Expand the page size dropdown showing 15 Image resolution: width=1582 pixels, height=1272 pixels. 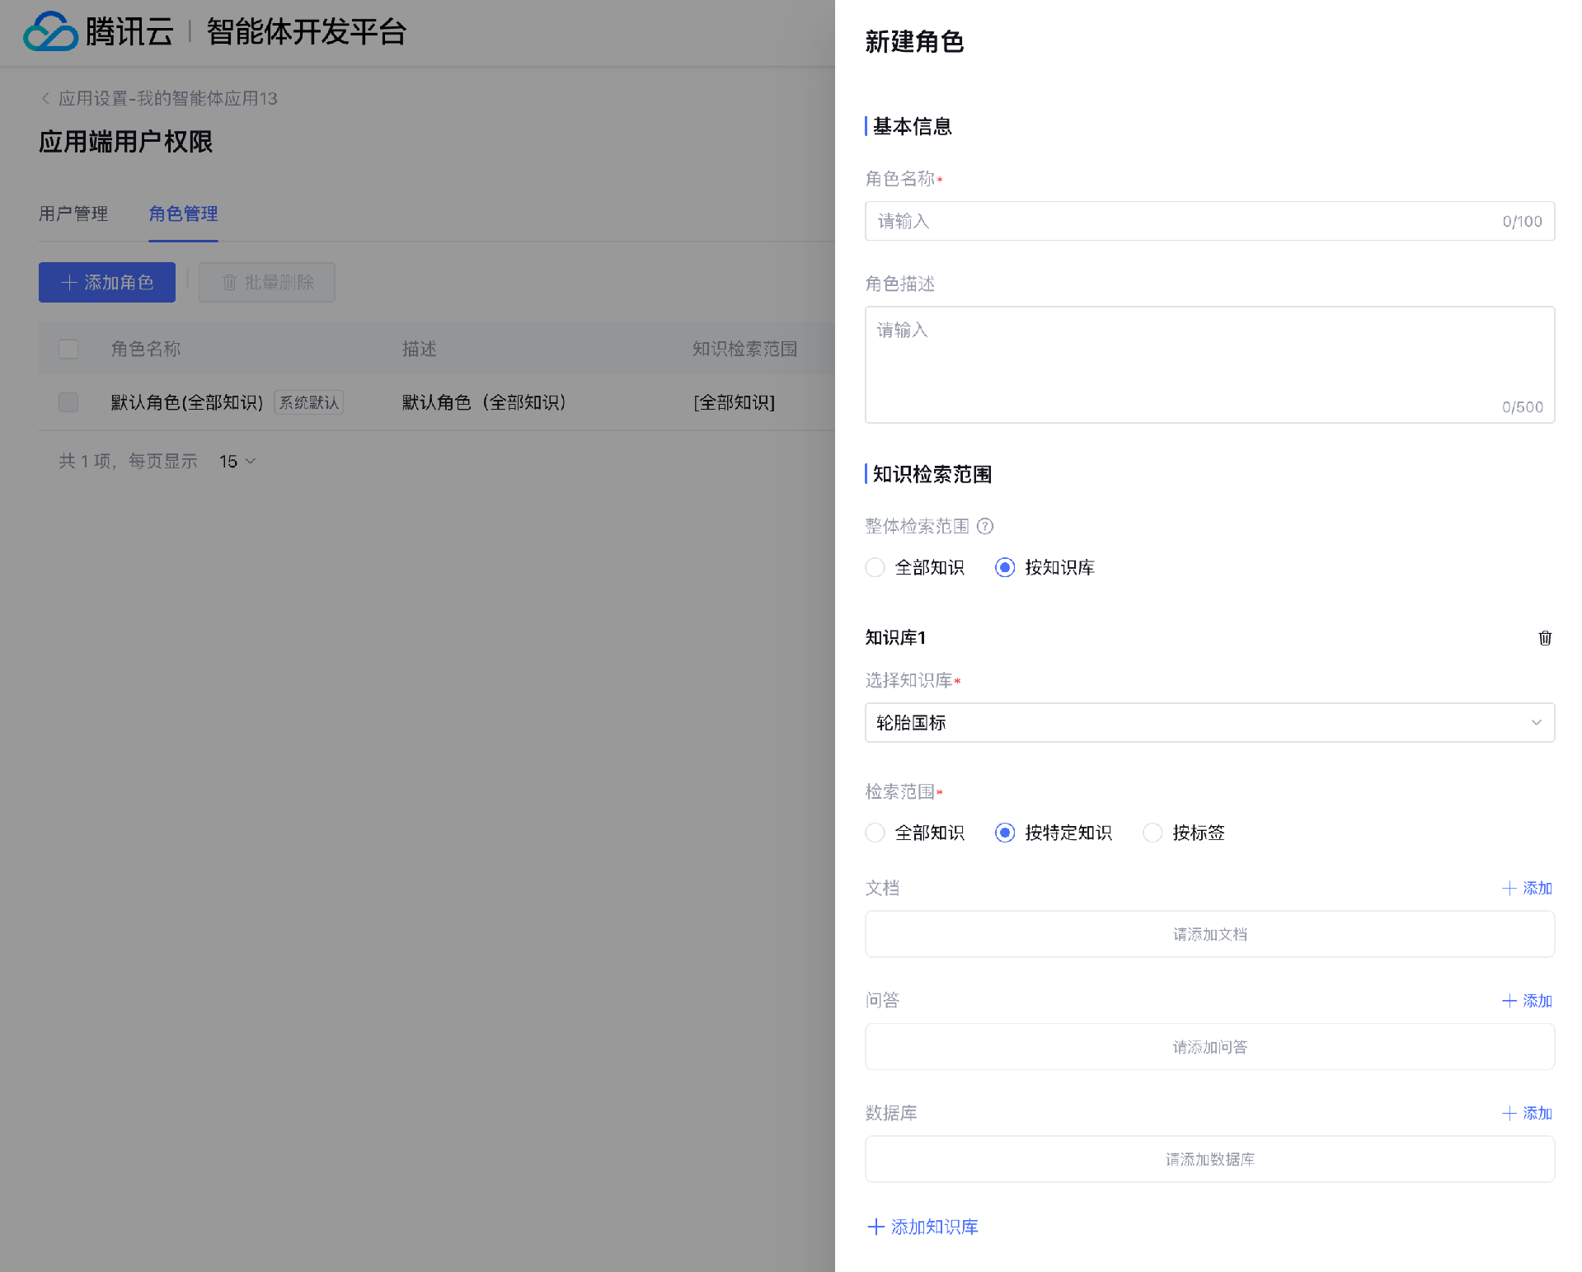coord(237,462)
